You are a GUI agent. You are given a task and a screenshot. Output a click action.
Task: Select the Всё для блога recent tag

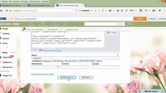click(x=71, y=61)
